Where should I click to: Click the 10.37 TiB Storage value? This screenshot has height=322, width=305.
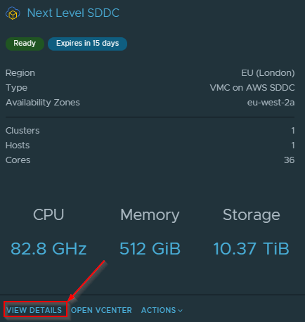coord(251,249)
